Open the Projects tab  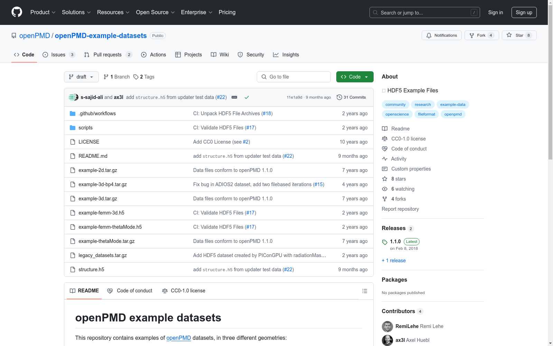click(x=188, y=55)
